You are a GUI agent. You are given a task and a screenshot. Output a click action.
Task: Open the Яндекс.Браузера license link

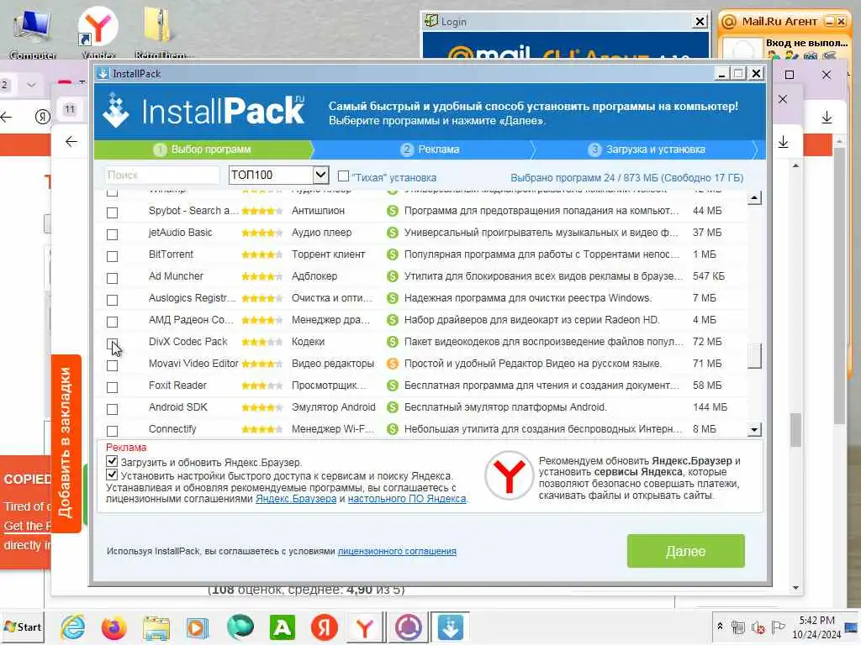point(296,499)
